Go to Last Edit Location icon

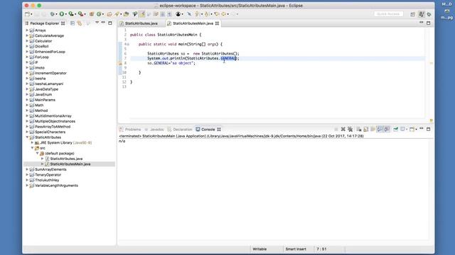(x=216, y=14)
